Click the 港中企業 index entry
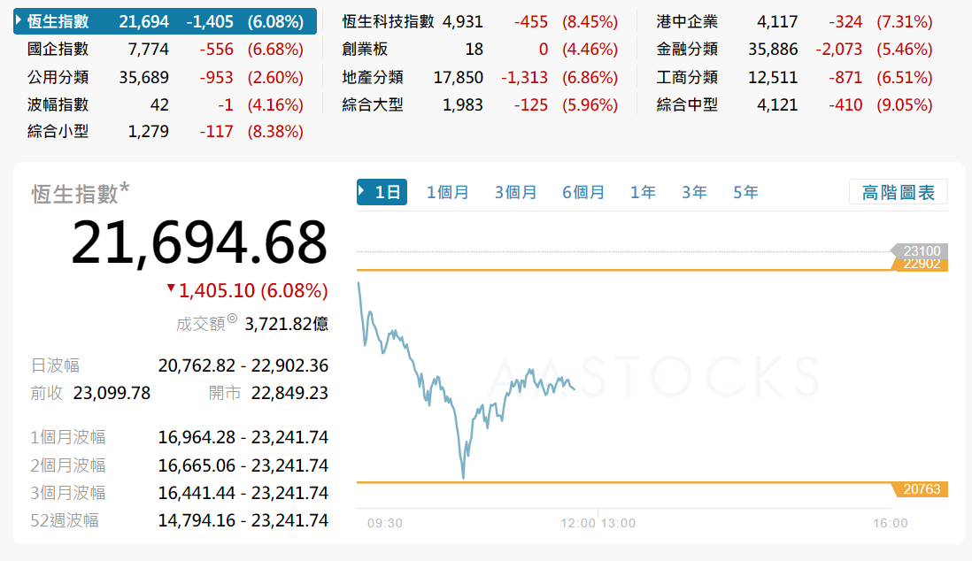Screen dimensions: 972x561 pos(688,21)
